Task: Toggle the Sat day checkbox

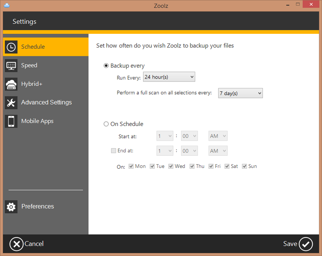Action: tap(227, 166)
